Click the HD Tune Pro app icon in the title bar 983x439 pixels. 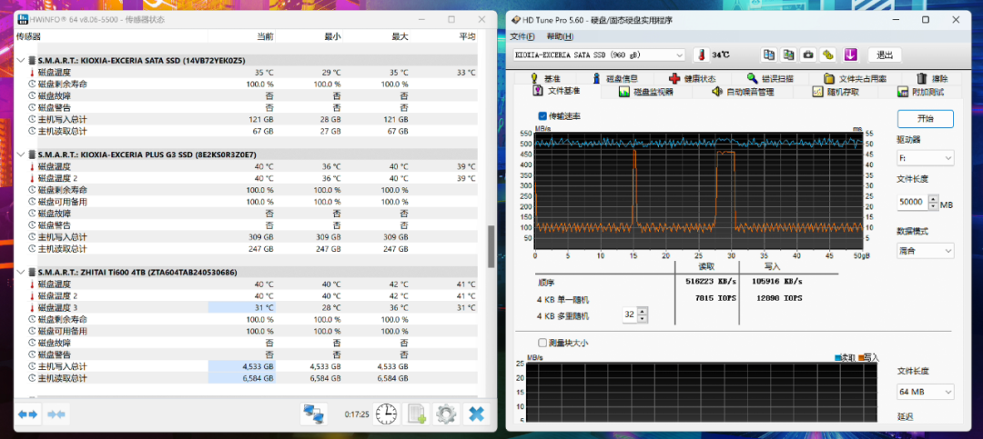(x=515, y=19)
